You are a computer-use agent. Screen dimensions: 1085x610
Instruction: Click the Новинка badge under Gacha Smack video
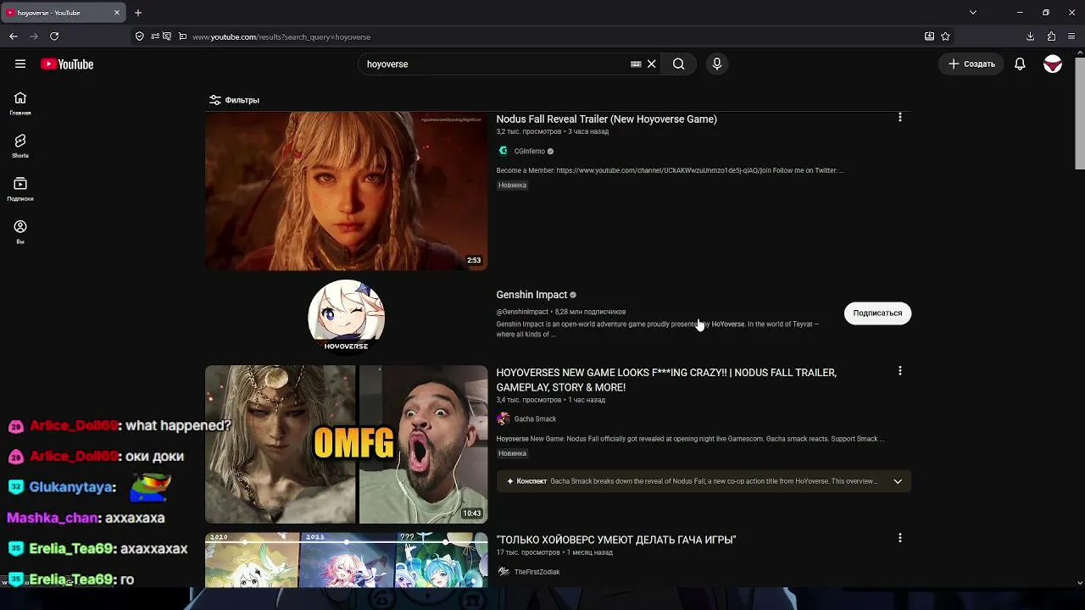512,454
